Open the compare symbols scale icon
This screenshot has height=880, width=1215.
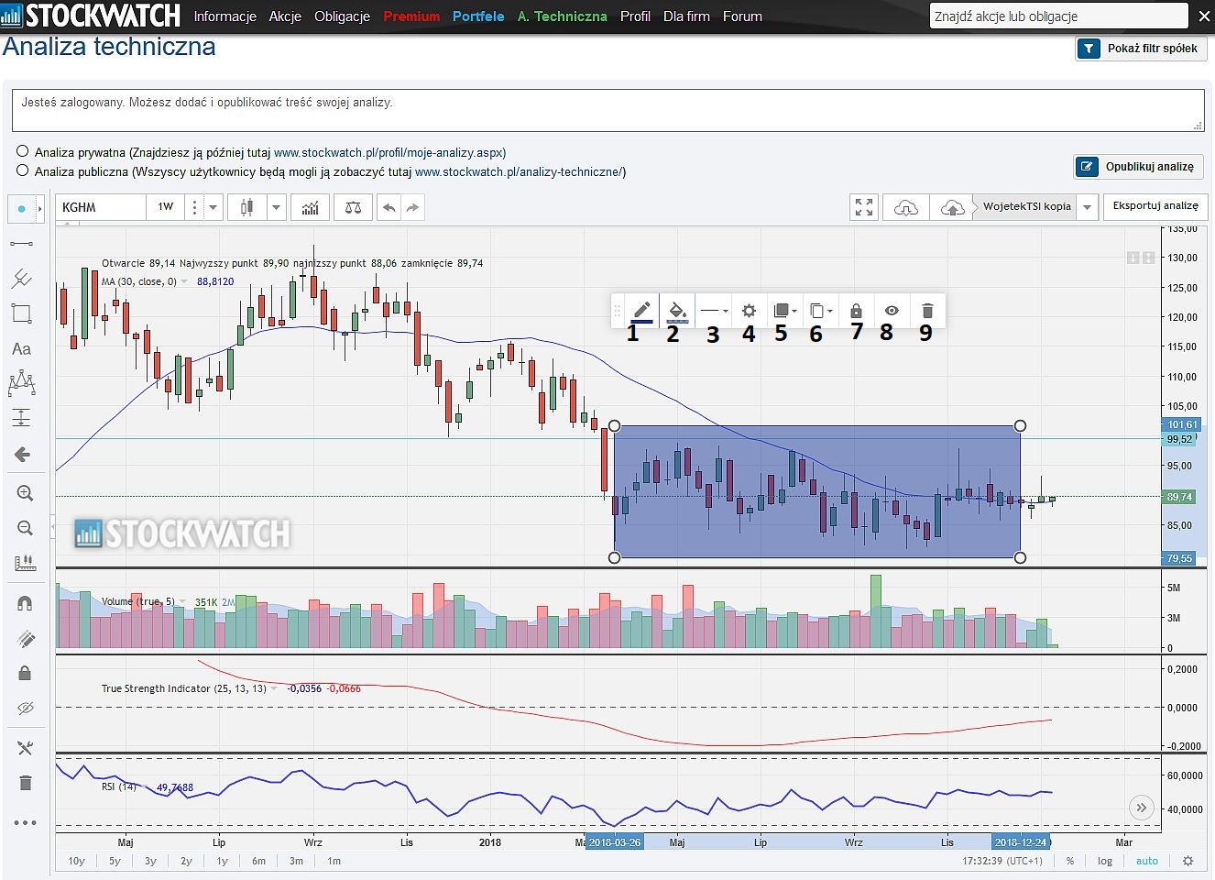coord(353,207)
